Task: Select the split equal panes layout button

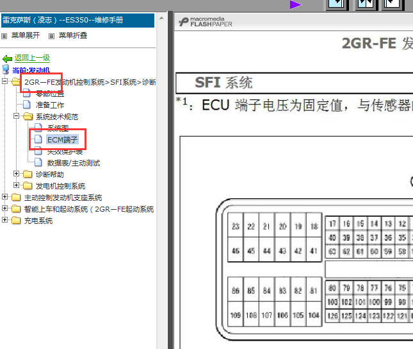Action: (x=366, y=4)
